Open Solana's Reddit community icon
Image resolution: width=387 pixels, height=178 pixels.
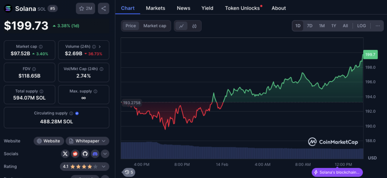[75, 154]
